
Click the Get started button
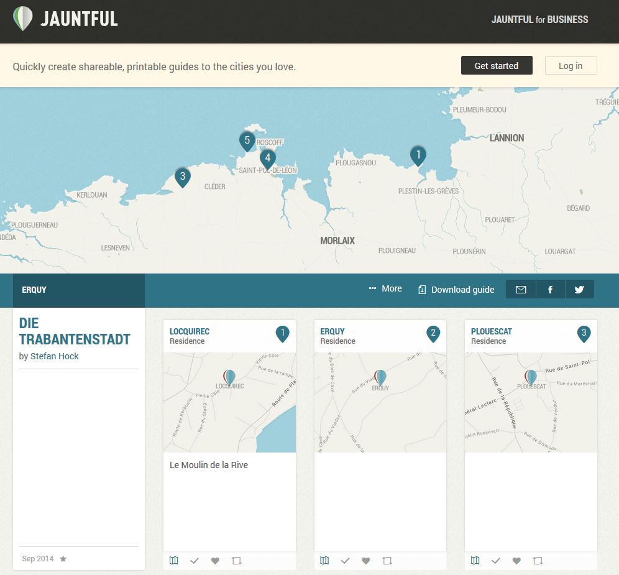pyautogui.click(x=496, y=66)
